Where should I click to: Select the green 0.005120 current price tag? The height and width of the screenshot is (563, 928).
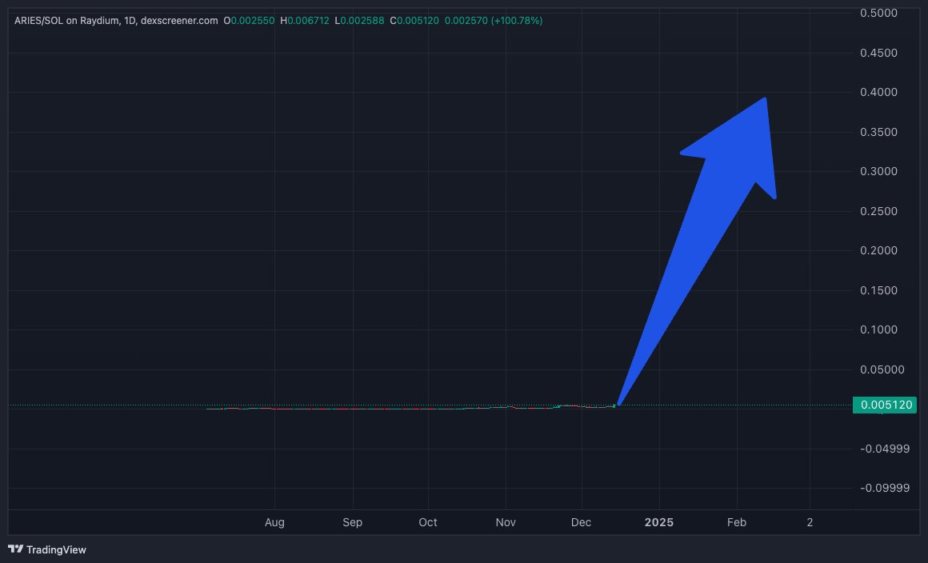pos(884,405)
